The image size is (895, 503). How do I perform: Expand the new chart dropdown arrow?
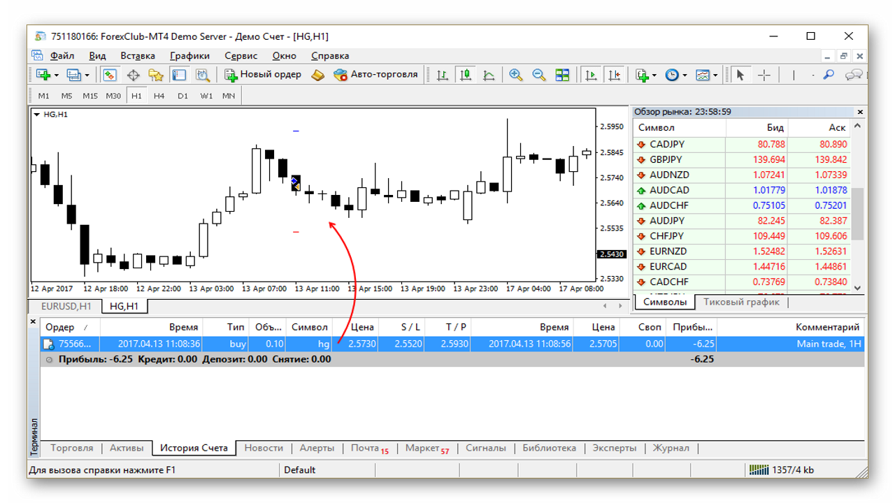[57, 75]
